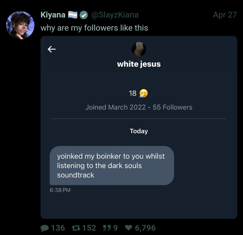Screen dimensions: 243x235
Task: Click the Joined March 2022 text
Action: click(x=115, y=107)
